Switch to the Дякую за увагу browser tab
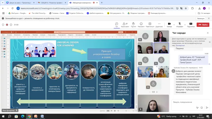 coord(20,3)
